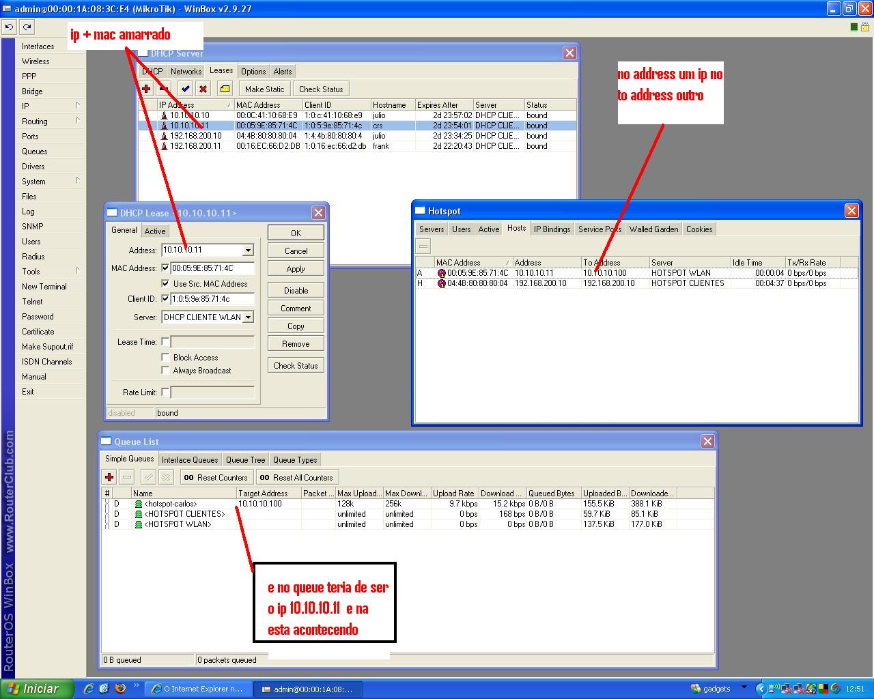Launch Firefox from the quick launch bar
The width and height of the screenshot is (874, 699).
(x=121, y=689)
